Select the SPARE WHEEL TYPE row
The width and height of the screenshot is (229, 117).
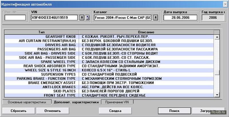[109, 62]
